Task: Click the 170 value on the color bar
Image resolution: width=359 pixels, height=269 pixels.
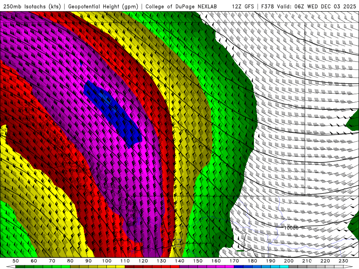Action: (234, 261)
